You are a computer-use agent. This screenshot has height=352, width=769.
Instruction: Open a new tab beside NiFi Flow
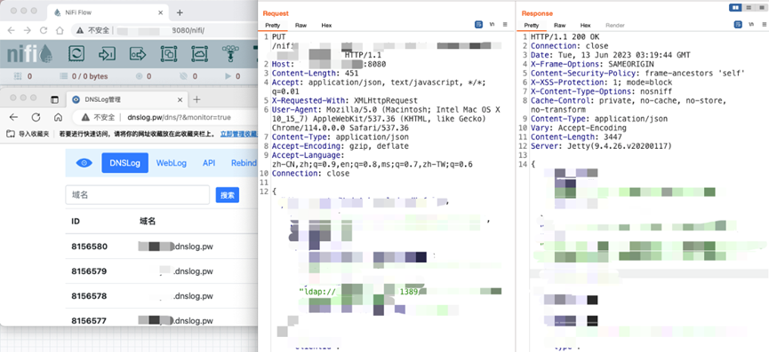tap(180, 12)
